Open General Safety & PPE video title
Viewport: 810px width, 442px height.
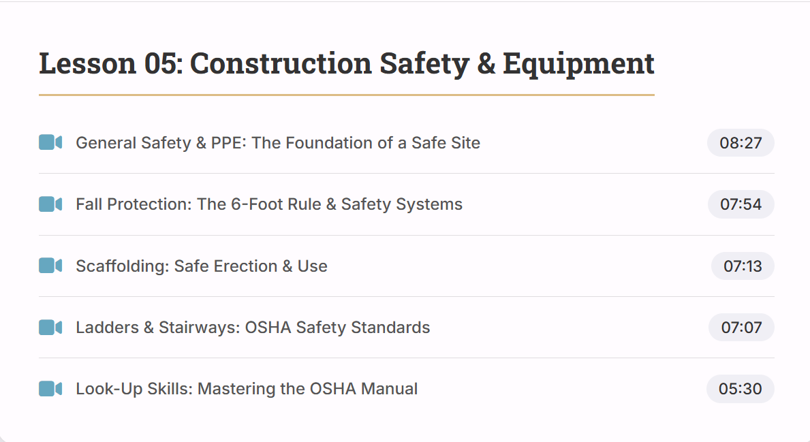(x=277, y=143)
